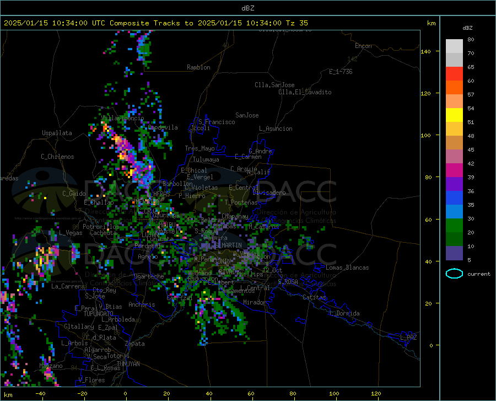
Task: Pick the dark green 20 dBZ swatch
Action: [x=454, y=239]
